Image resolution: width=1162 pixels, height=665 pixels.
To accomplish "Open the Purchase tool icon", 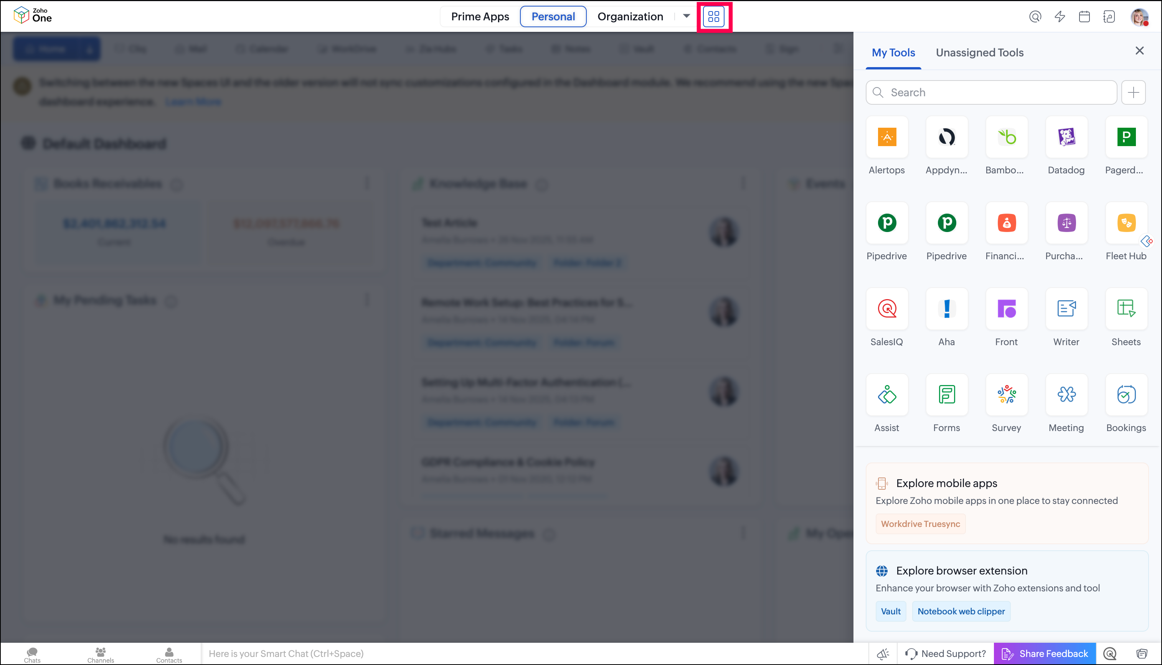I will point(1066,223).
